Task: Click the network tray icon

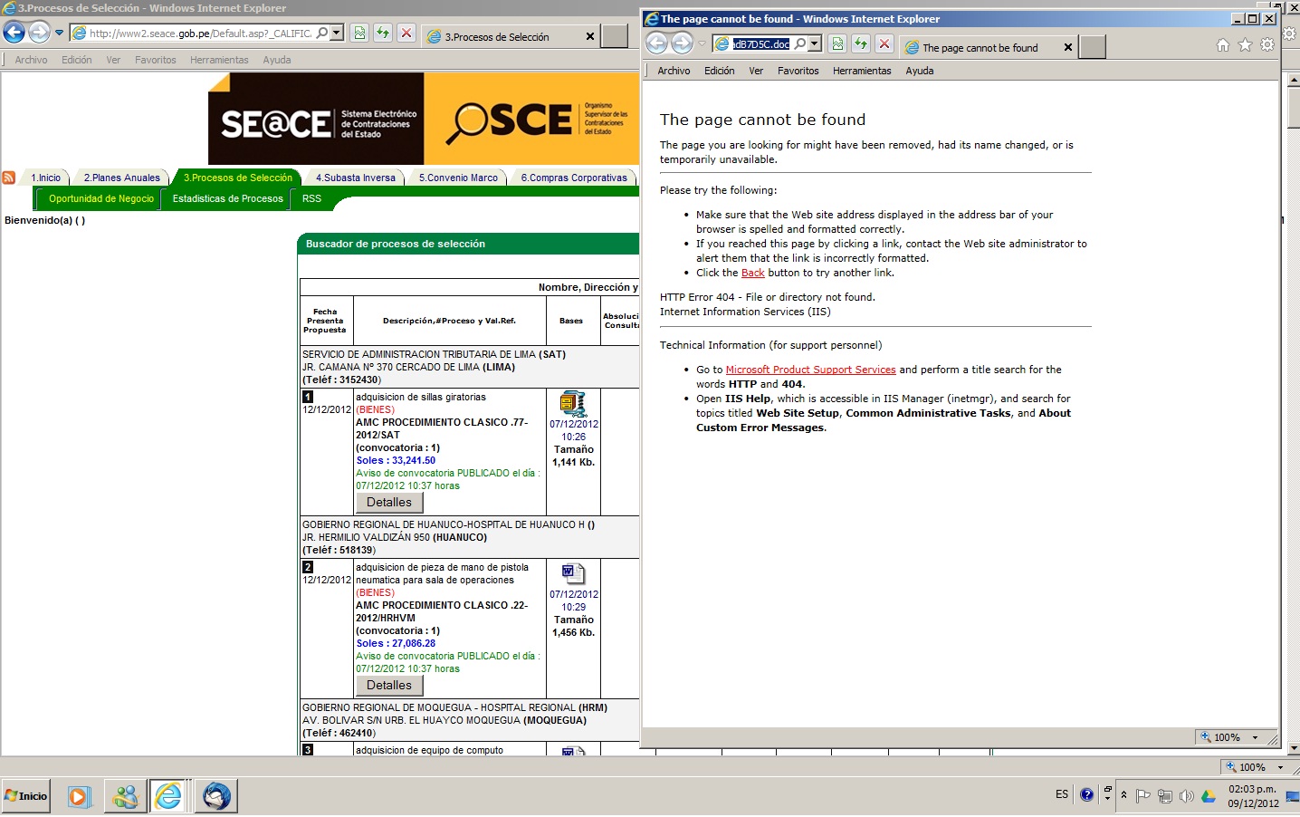Action: tap(1164, 796)
